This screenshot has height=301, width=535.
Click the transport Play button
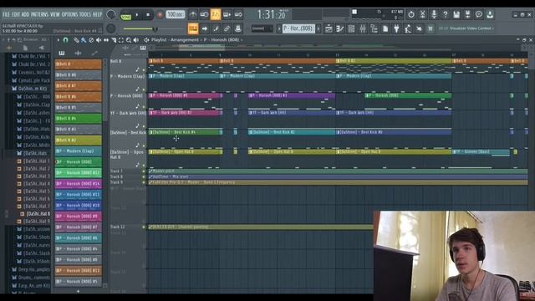[x=137, y=15]
